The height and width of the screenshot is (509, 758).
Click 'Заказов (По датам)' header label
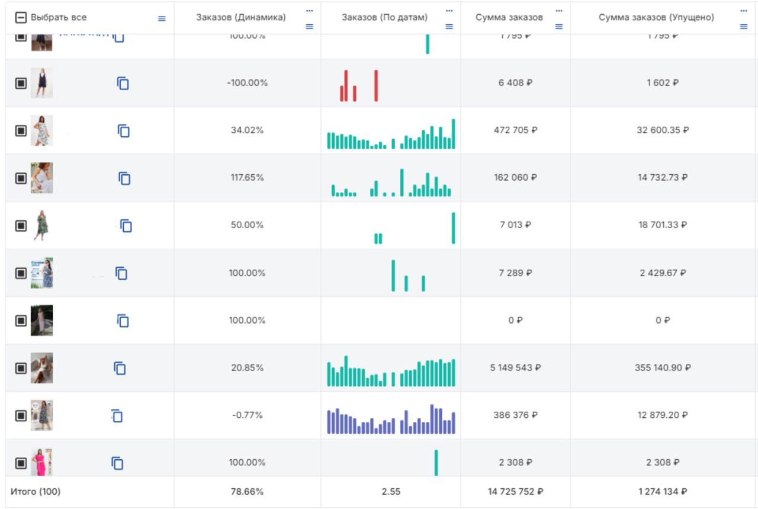pos(384,18)
